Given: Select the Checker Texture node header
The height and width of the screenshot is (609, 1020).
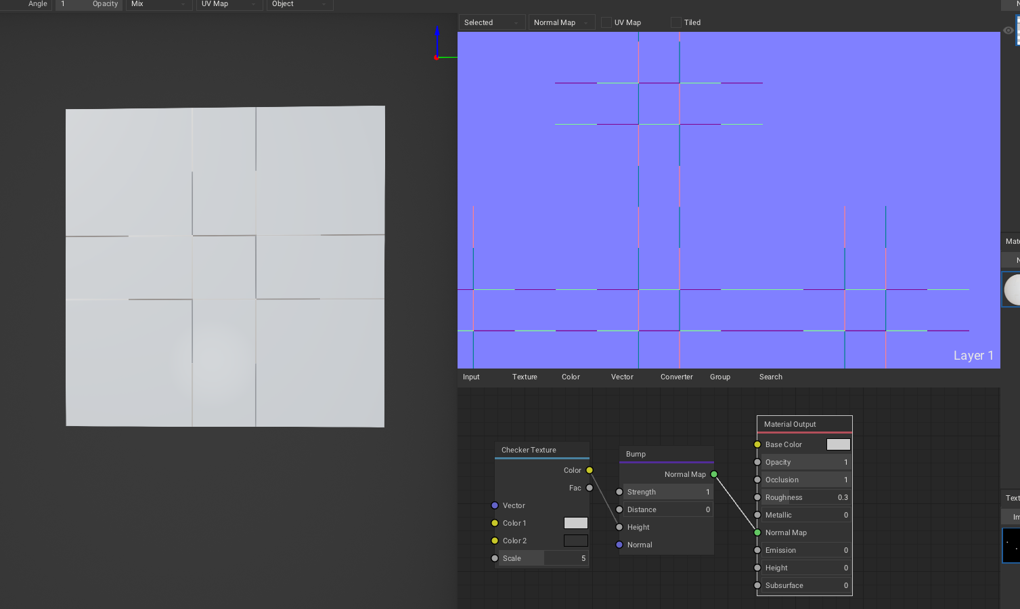Looking at the screenshot, I should pyautogui.click(x=528, y=449).
